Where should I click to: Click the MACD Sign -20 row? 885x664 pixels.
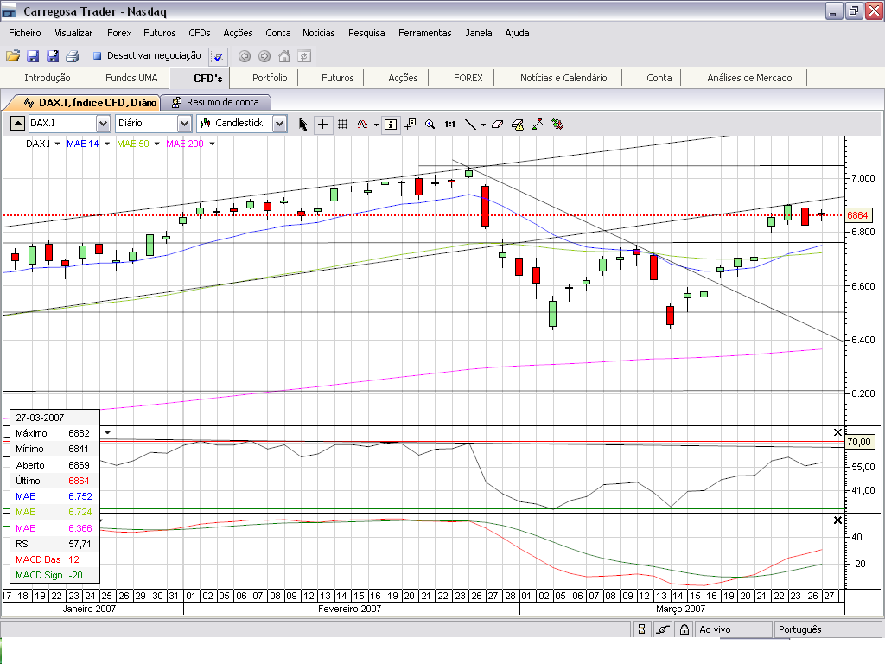coord(54,575)
